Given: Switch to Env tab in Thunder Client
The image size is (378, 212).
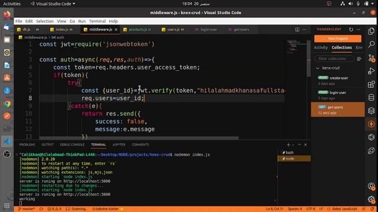Looking at the screenshot, I should click(x=359, y=48).
